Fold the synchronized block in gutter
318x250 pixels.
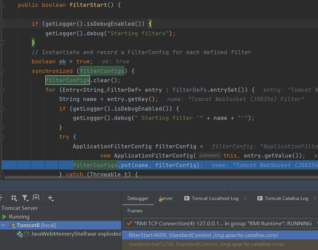tap(2, 71)
